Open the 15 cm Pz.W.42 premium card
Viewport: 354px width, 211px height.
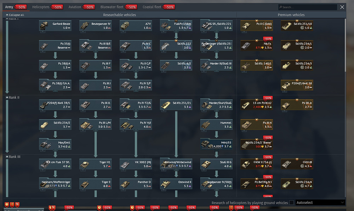pos(257,105)
